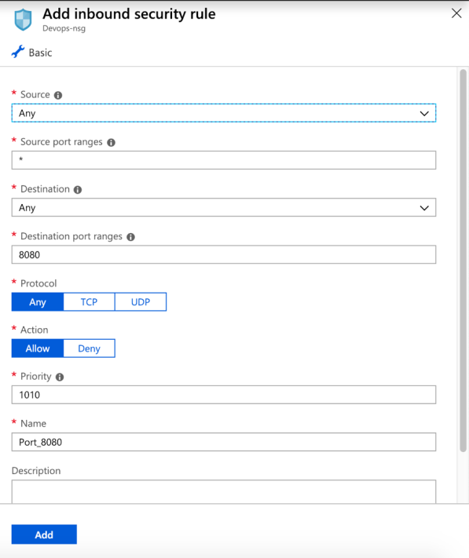469x558 pixels.
Task: Click the Add button
Action: pos(44,534)
